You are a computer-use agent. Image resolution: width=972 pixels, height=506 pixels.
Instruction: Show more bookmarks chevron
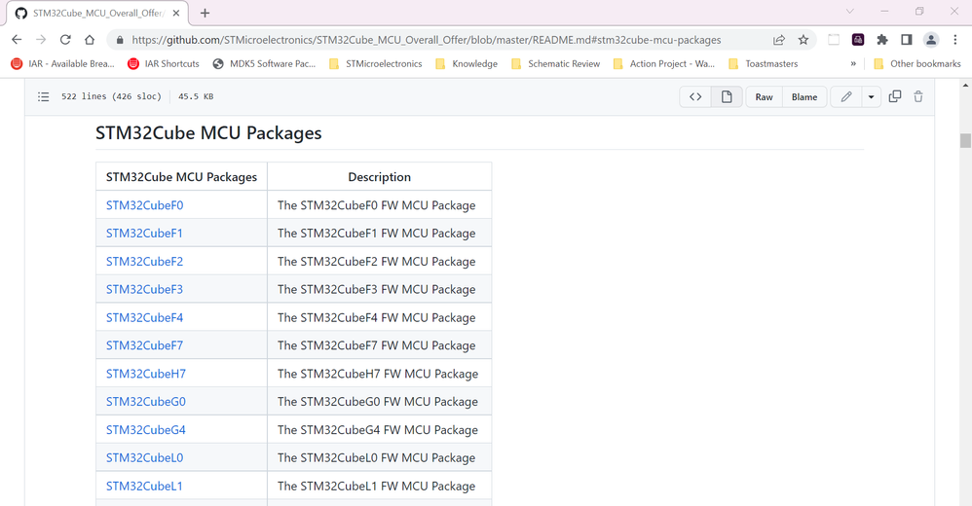853,64
